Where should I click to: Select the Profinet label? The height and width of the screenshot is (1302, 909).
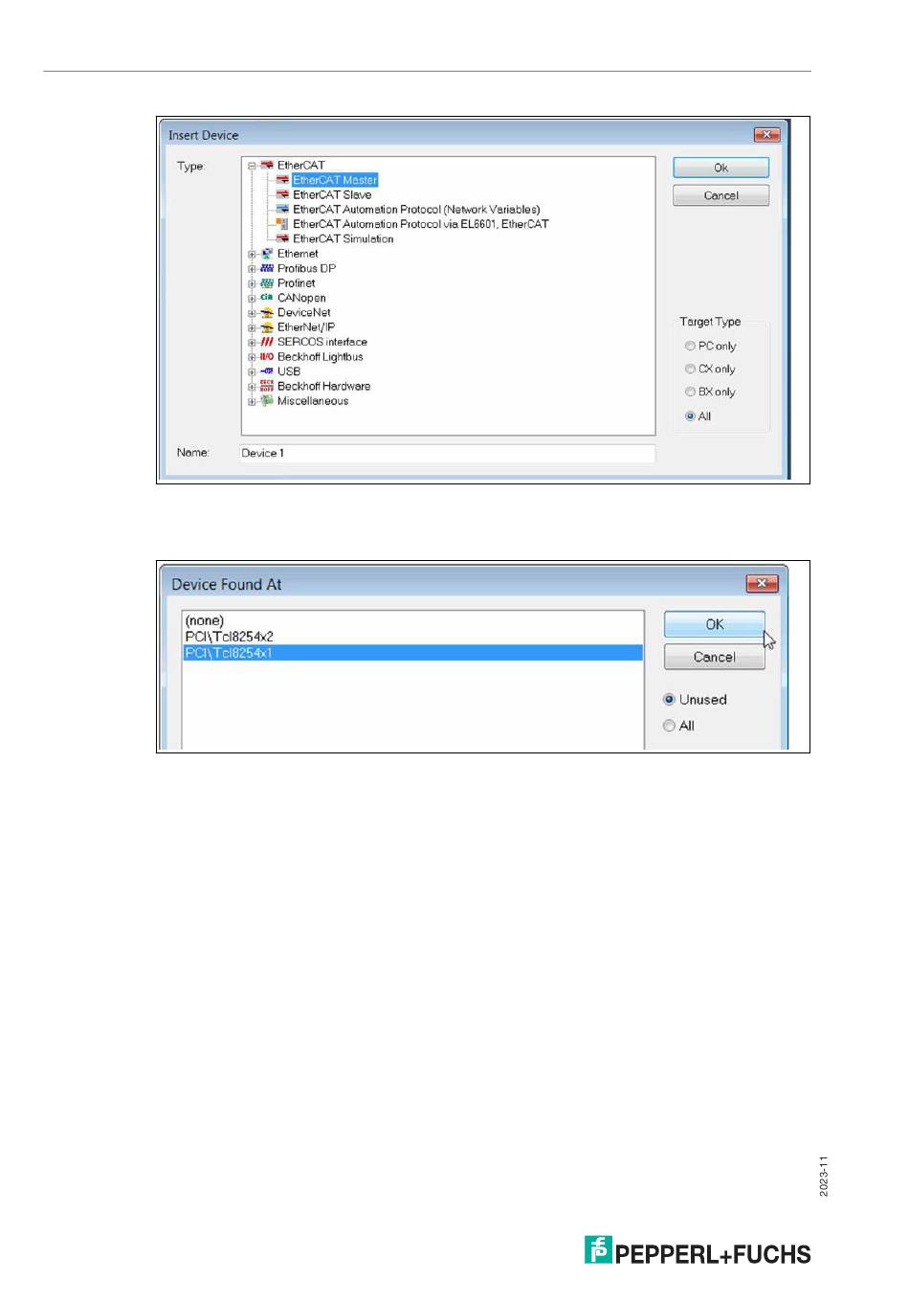coord(297,282)
